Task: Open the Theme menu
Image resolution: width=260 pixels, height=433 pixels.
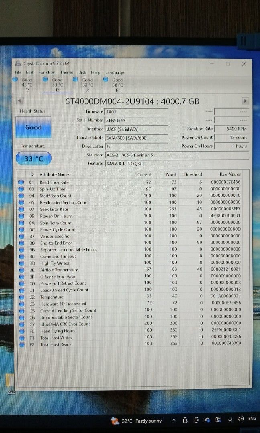Action: (x=67, y=72)
